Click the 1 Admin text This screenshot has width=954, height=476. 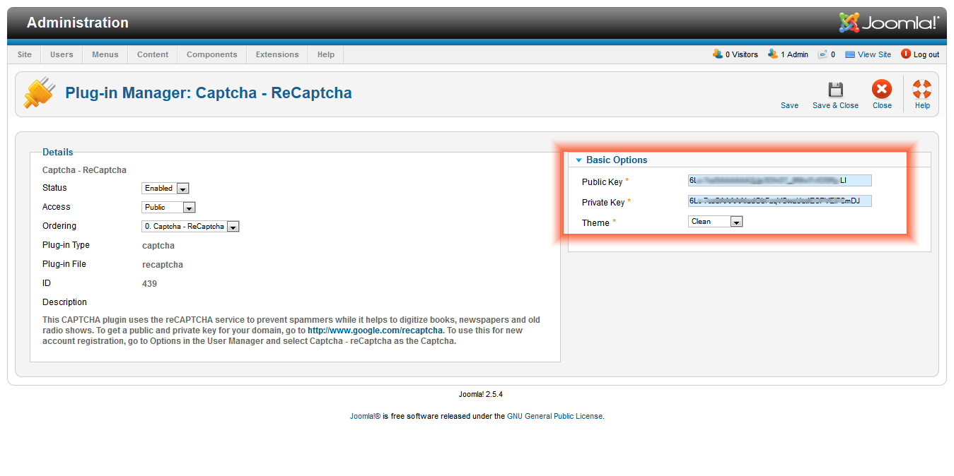(x=794, y=54)
